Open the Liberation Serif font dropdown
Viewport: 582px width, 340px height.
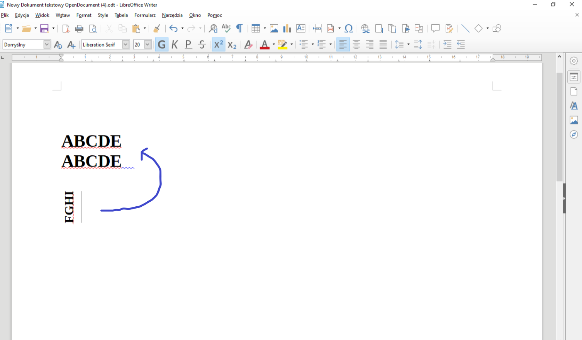pyautogui.click(x=126, y=45)
